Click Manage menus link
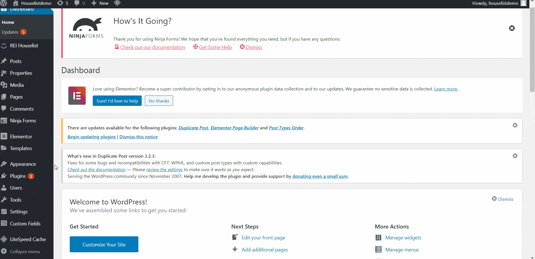 coord(402,250)
